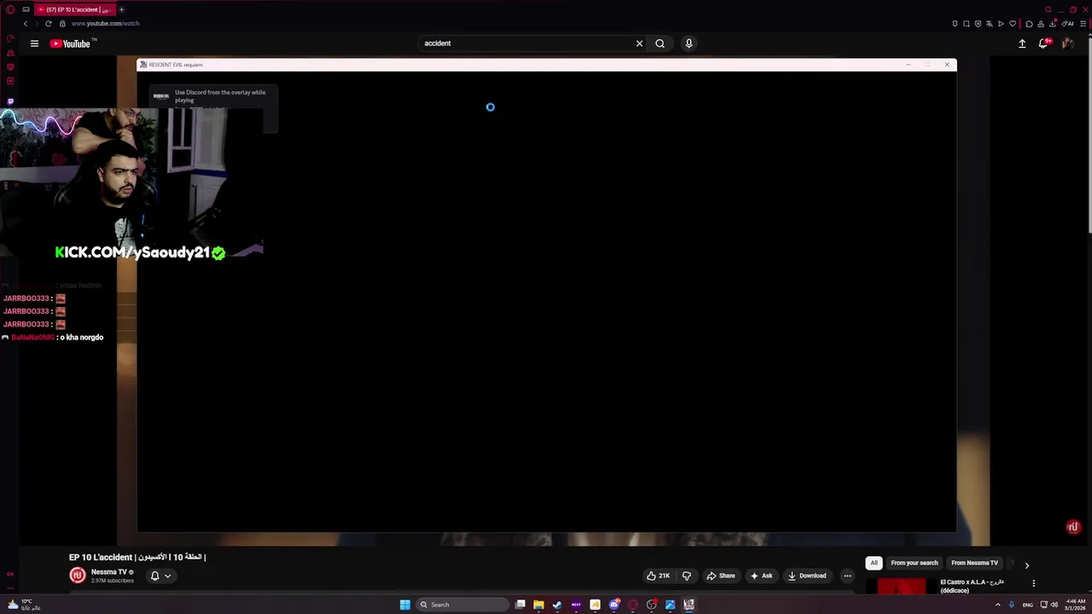
Task: Open the El Castro x A.L.A video thumbnail
Action: (901, 586)
